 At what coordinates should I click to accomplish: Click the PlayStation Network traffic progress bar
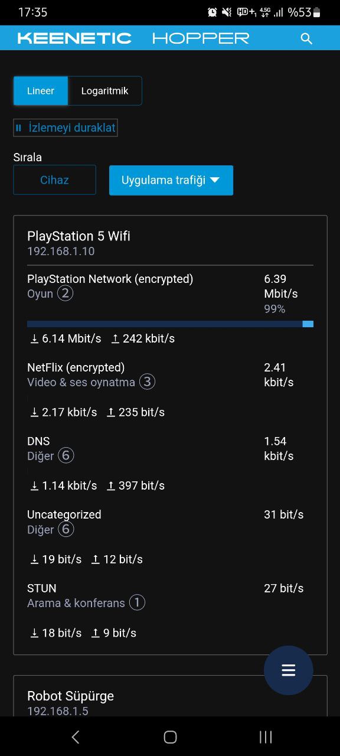coord(170,324)
